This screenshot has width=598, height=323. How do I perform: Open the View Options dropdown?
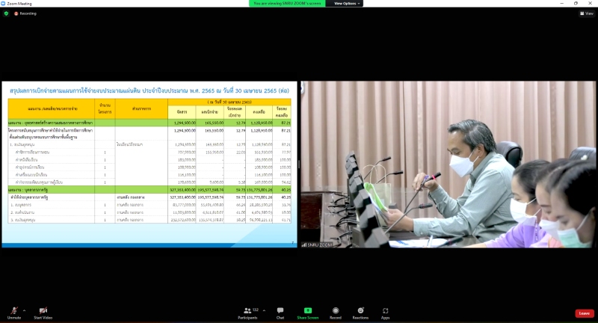coord(347,4)
